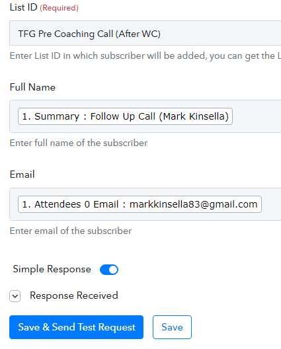Click the (Mark Kinsella) text in Full Name tag

click(194, 116)
